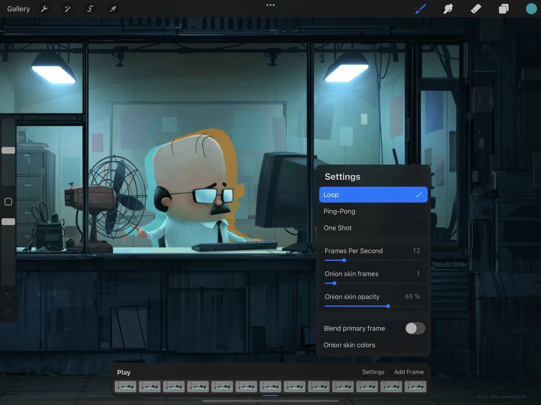
Task: Click the Onion skin frames slider knob
Action: pyautogui.click(x=334, y=283)
